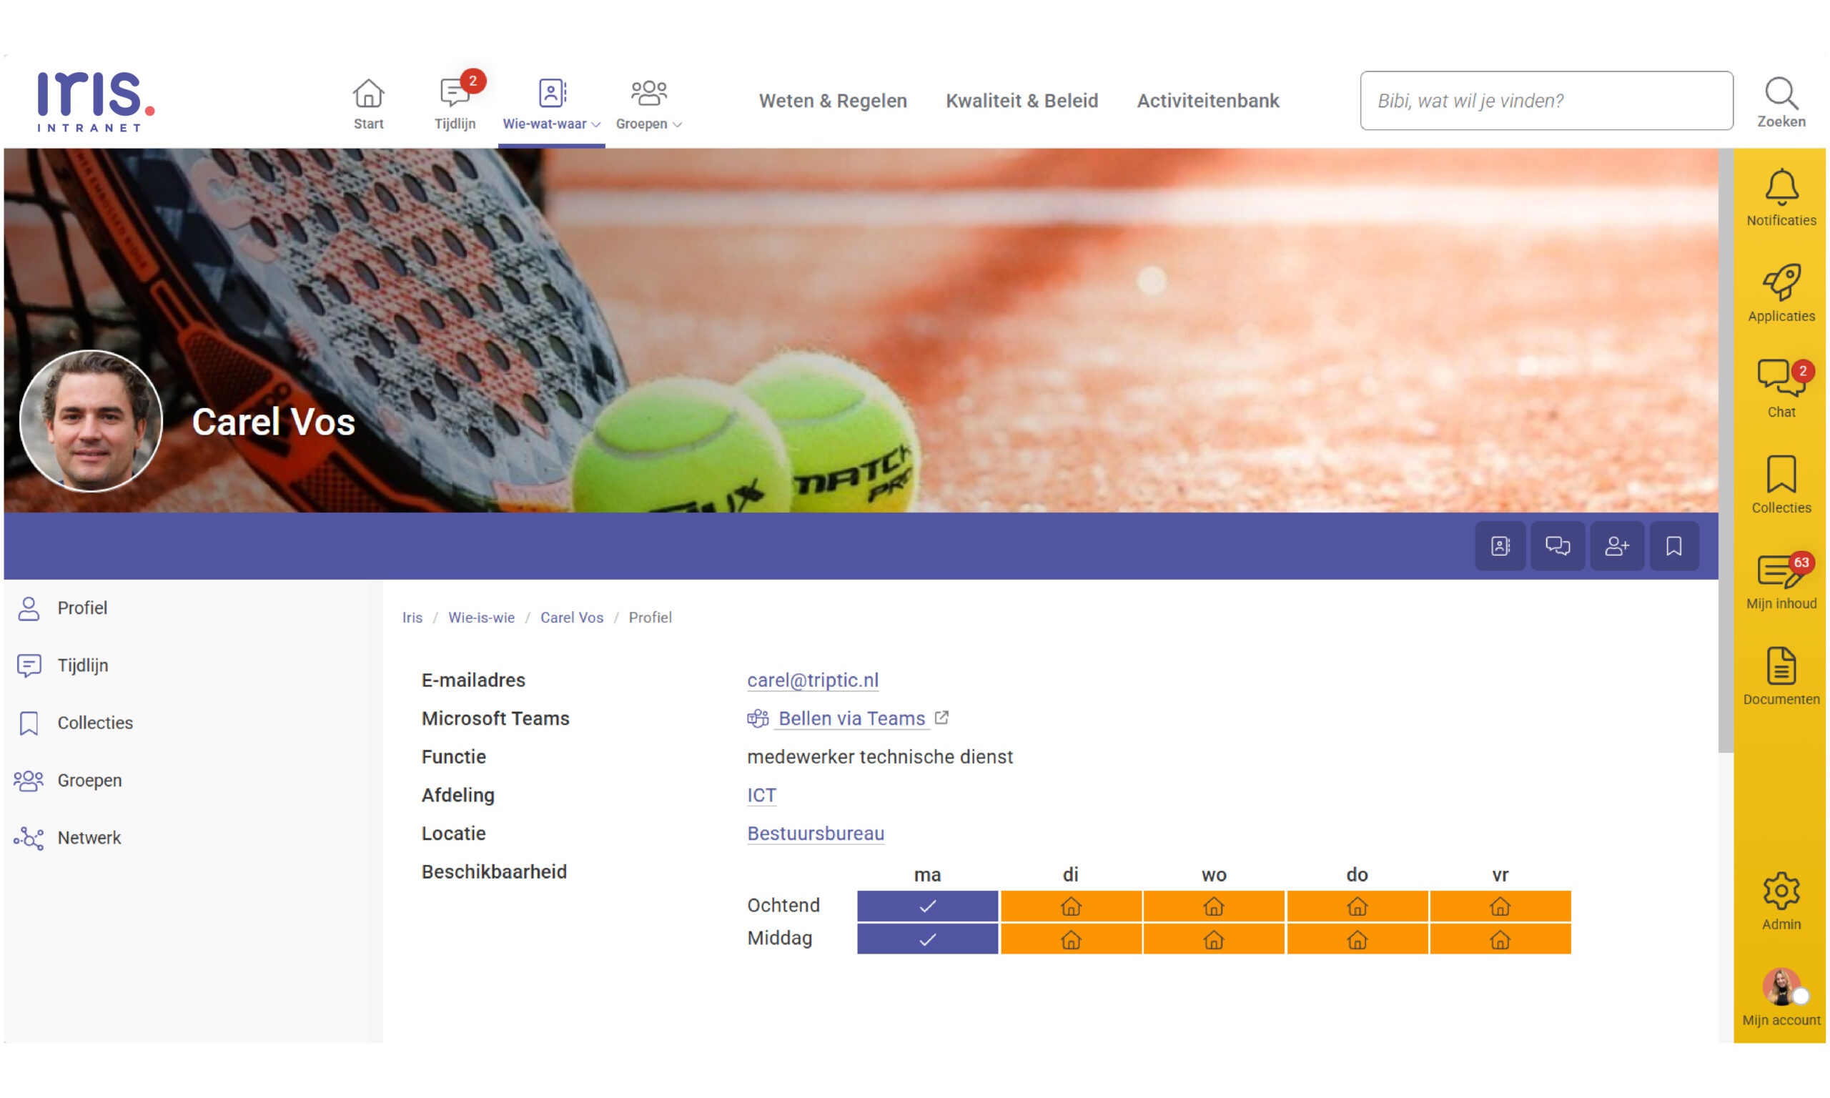The width and height of the screenshot is (1830, 1098).
Task: Click the Friday (vr) Middag home cell
Action: coord(1500,940)
